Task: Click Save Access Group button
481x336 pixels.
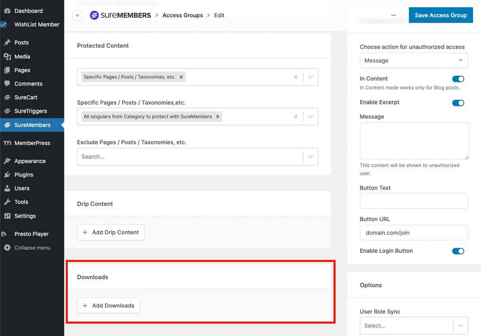Action: [441, 15]
